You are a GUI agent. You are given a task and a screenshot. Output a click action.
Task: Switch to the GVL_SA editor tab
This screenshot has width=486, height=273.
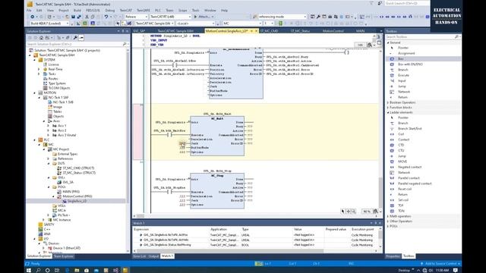click(139, 31)
